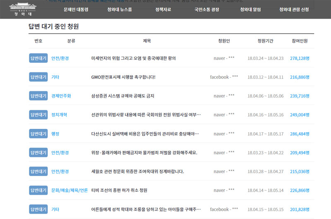Screen dimensions: 331x219
Task: Click the 답변대기 badge on the 세월호 petition row
Action: point(38,171)
